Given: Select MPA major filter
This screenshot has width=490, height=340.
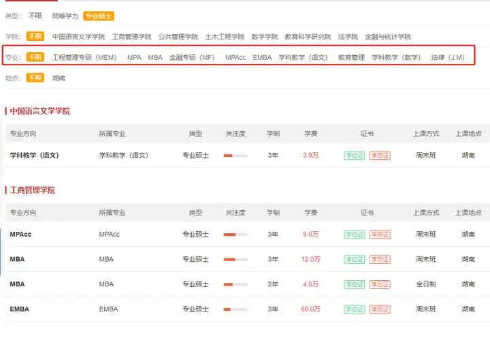Looking at the screenshot, I should 134,57.
